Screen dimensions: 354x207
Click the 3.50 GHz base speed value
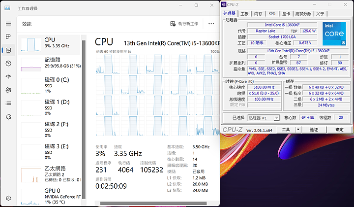(x=201, y=147)
